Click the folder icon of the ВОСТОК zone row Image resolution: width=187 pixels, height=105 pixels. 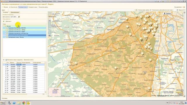[x=7, y=28]
